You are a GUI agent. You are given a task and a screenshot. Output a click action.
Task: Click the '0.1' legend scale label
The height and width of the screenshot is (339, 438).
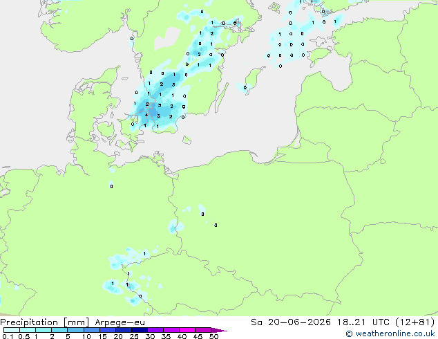point(8,336)
